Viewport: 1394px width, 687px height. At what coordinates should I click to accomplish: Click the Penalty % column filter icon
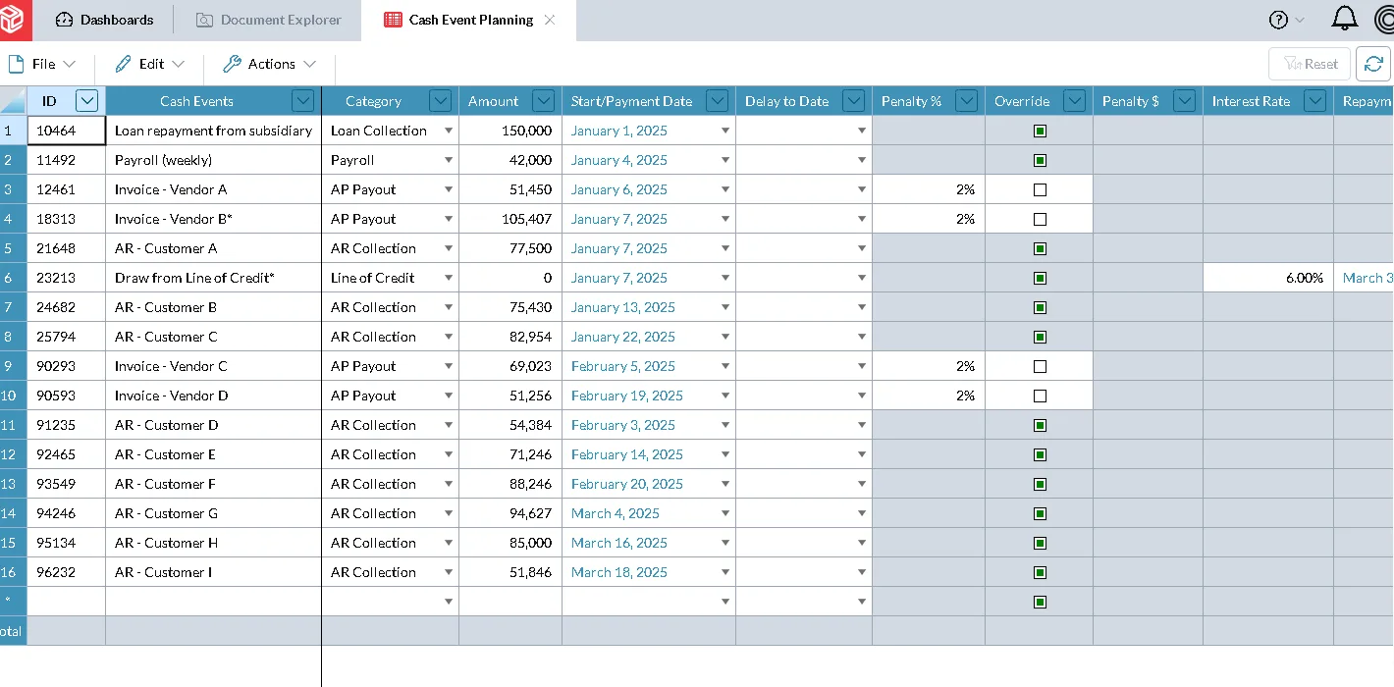pos(966,101)
